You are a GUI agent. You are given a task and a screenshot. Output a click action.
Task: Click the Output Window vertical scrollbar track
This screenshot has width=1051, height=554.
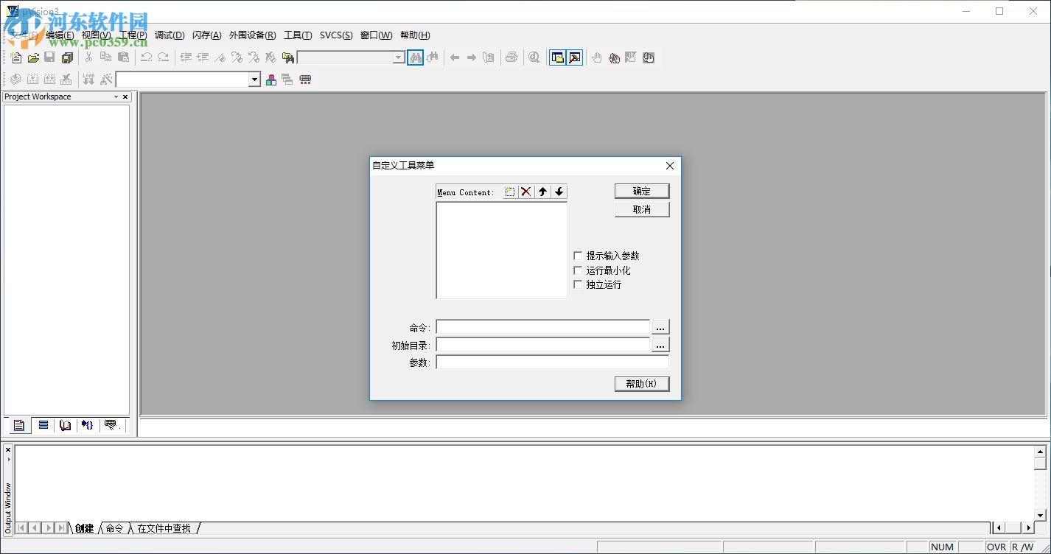[1040, 490]
